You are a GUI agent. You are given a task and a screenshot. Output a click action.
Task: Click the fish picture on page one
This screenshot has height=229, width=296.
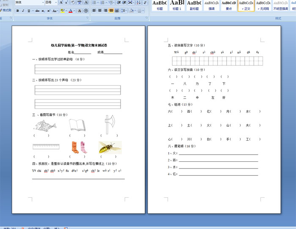click(45, 125)
